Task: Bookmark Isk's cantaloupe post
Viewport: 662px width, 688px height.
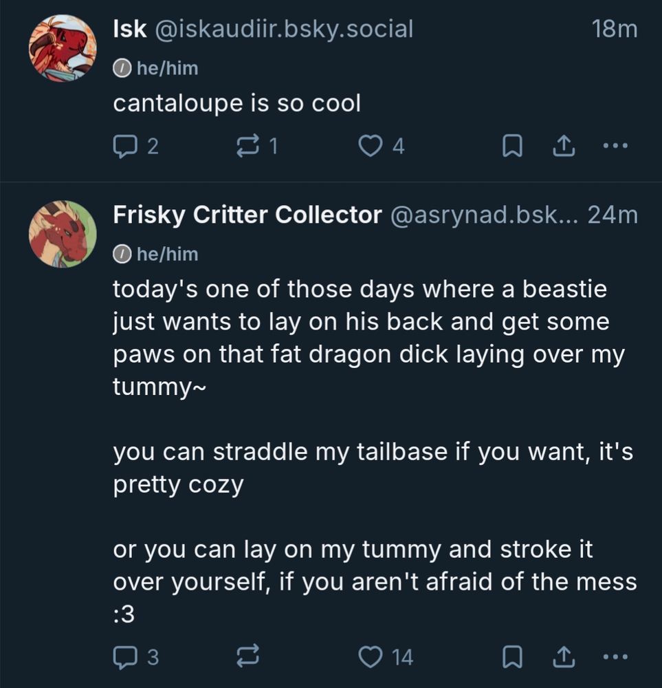Action: click(511, 146)
